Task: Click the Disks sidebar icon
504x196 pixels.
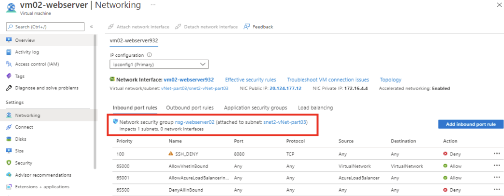Action: tap(9, 139)
